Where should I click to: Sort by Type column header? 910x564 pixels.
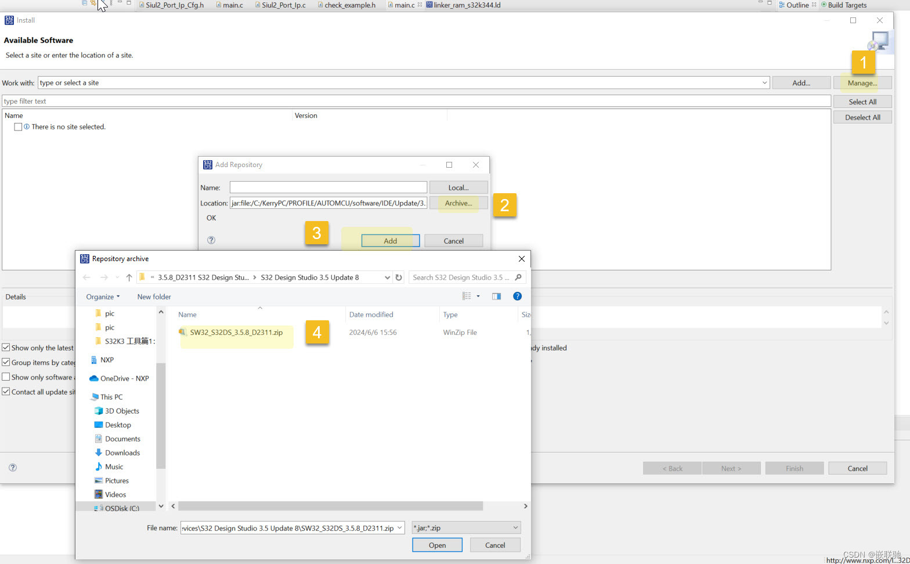pos(450,314)
